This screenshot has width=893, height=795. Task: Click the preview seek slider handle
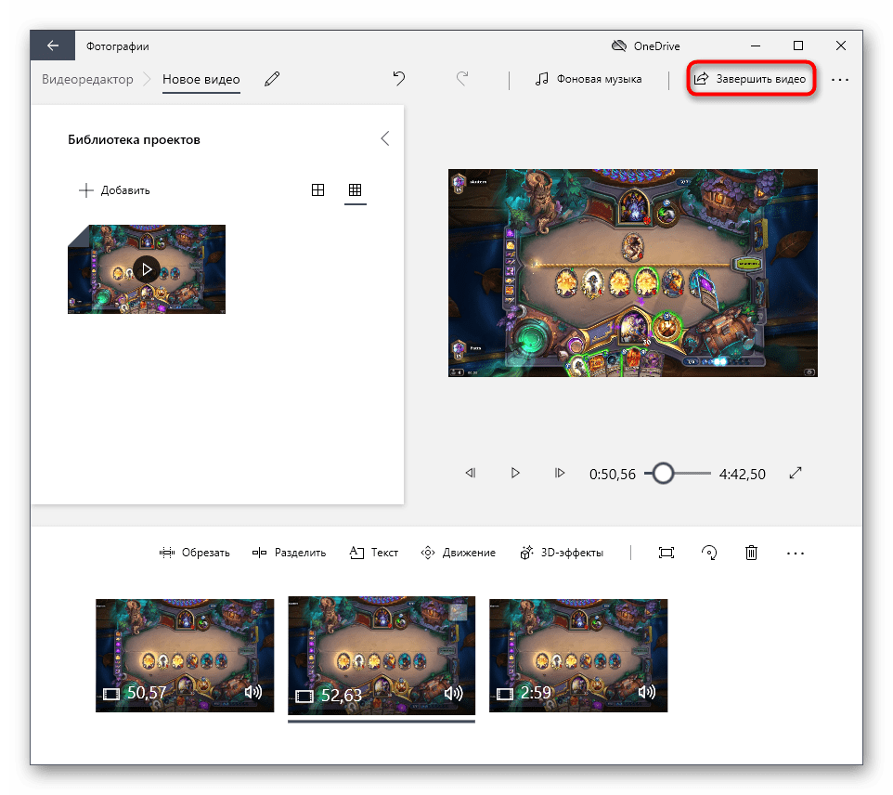tap(662, 473)
